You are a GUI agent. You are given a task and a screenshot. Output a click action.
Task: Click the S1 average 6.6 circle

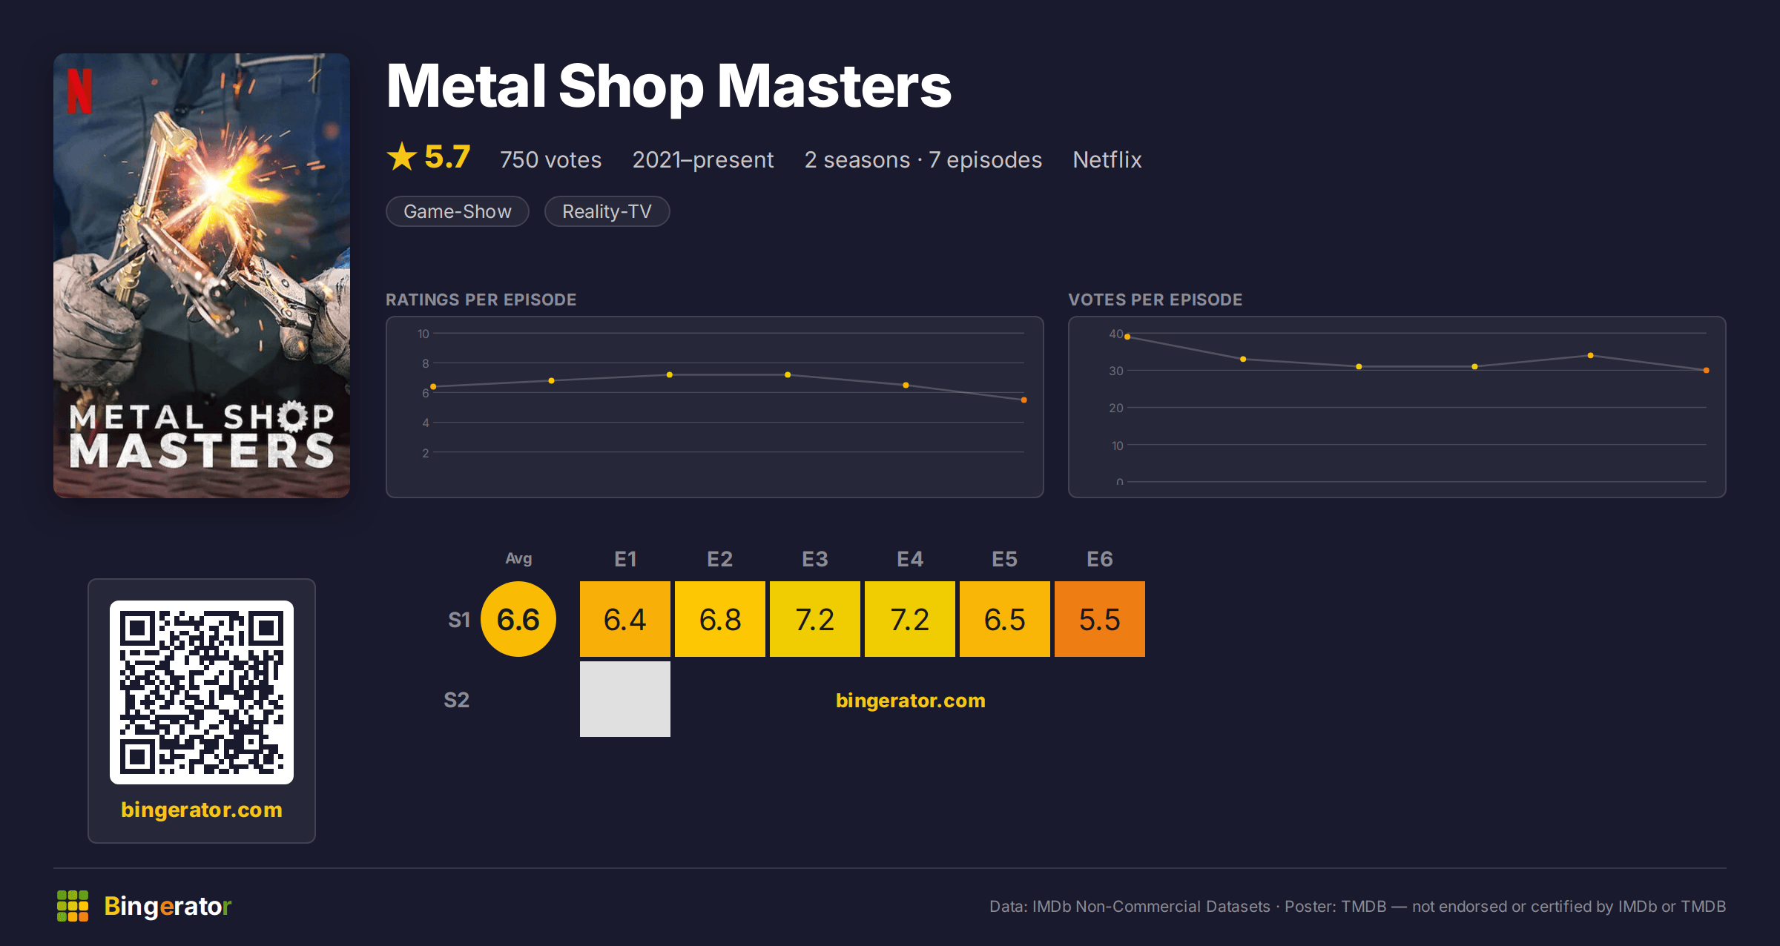[518, 619]
